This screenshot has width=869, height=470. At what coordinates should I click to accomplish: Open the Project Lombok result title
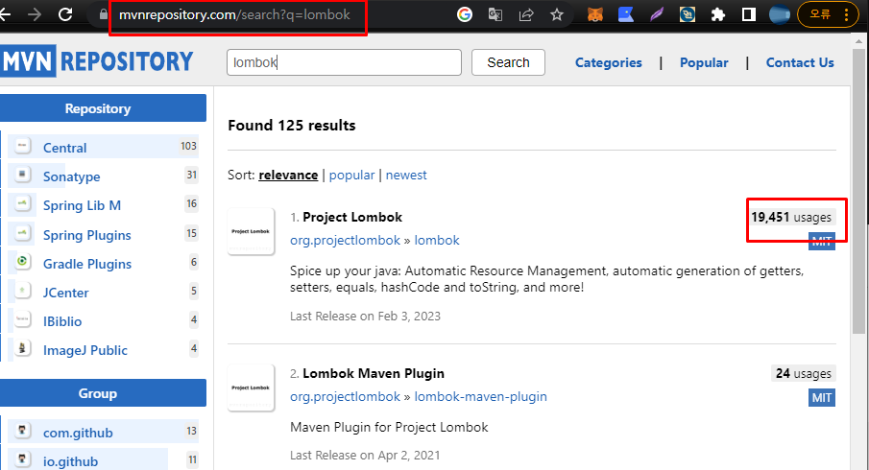click(352, 217)
